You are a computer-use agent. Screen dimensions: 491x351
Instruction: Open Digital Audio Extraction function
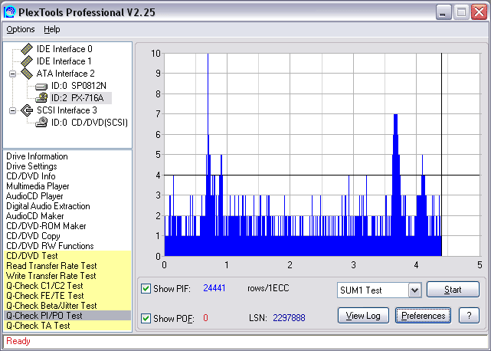48,206
